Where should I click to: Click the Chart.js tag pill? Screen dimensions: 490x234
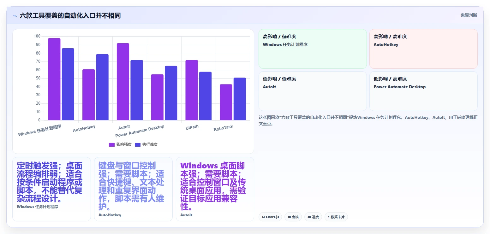click(270, 217)
